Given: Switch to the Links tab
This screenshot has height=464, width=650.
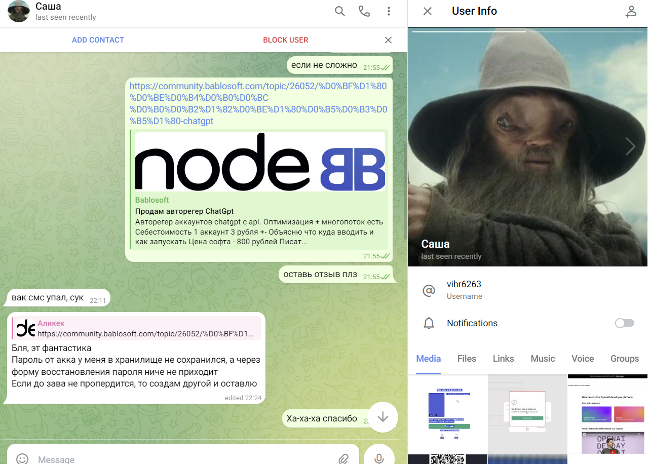Looking at the screenshot, I should pos(503,359).
